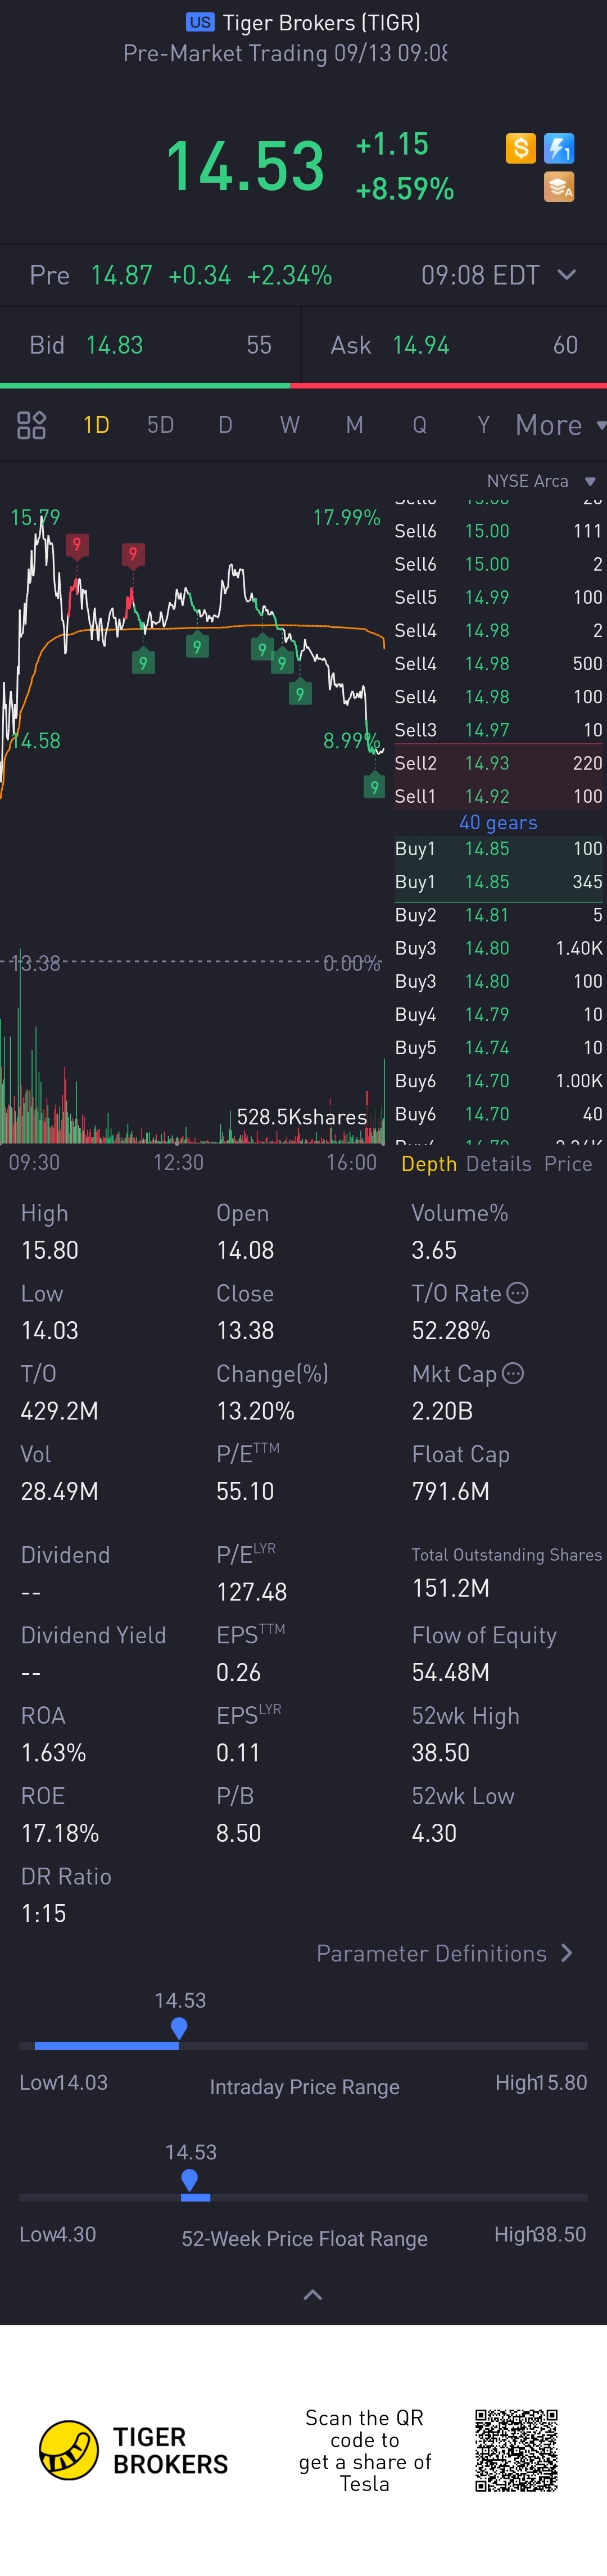607x2576 pixels.
Task: Tap the P/E TTM 55.10 value
Action: tap(245, 1491)
